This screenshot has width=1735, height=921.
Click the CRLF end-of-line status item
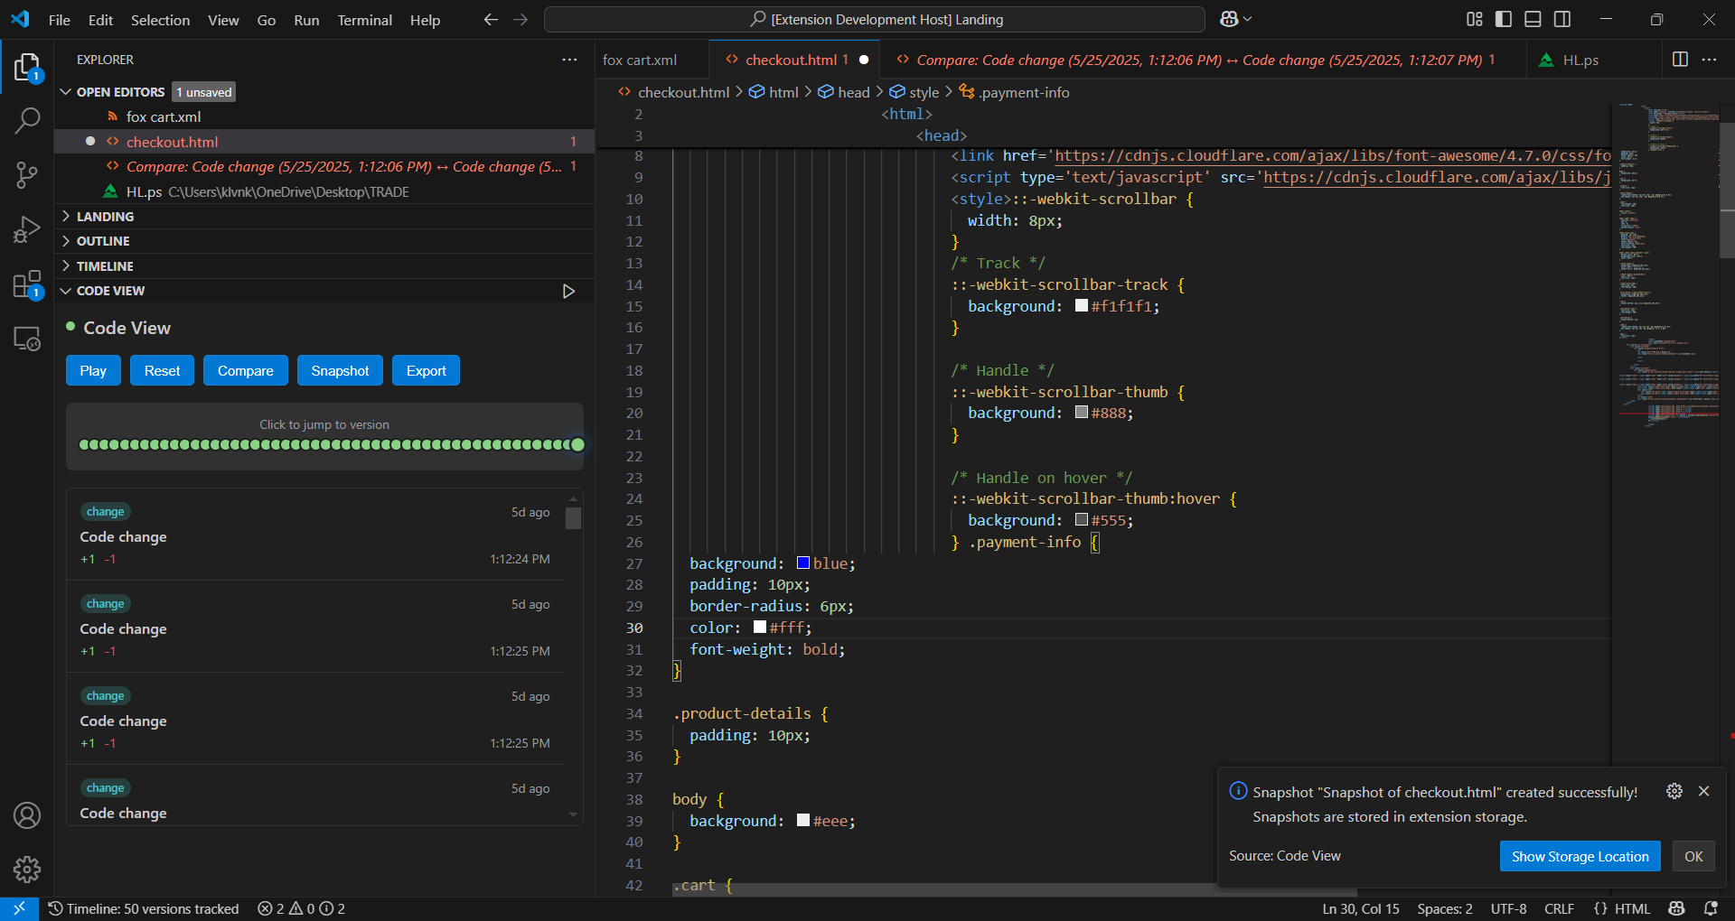click(1559, 908)
